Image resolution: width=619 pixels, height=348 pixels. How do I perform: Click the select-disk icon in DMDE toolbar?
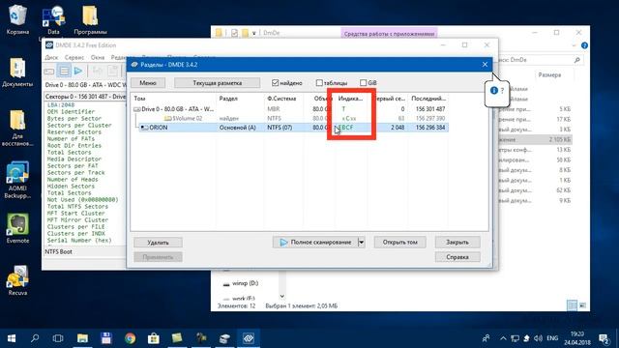49,72
